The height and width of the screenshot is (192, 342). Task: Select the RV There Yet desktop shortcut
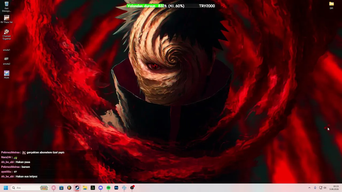coord(7,19)
